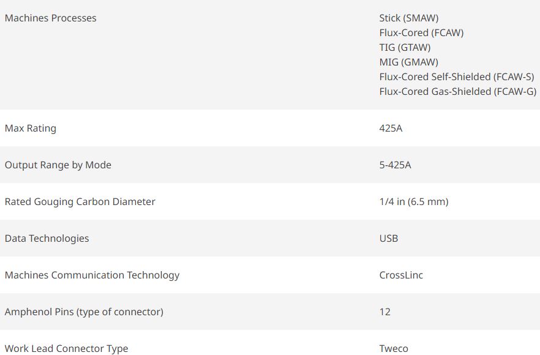Click the Flux-Cored (FCAW) entry
The image size is (540, 355).
421,33
